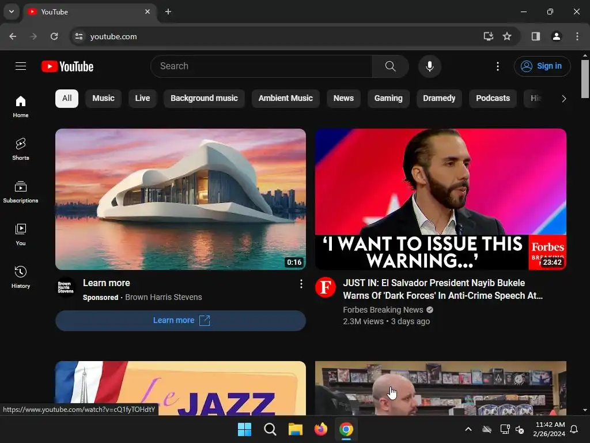
Task: Open the YouTube hamburger guide menu
Action: (x=21, y=66)
